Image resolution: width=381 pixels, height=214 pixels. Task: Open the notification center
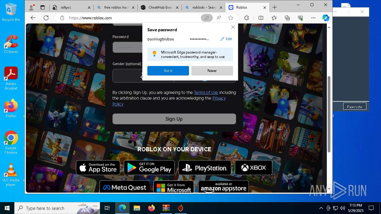(371, 208)
